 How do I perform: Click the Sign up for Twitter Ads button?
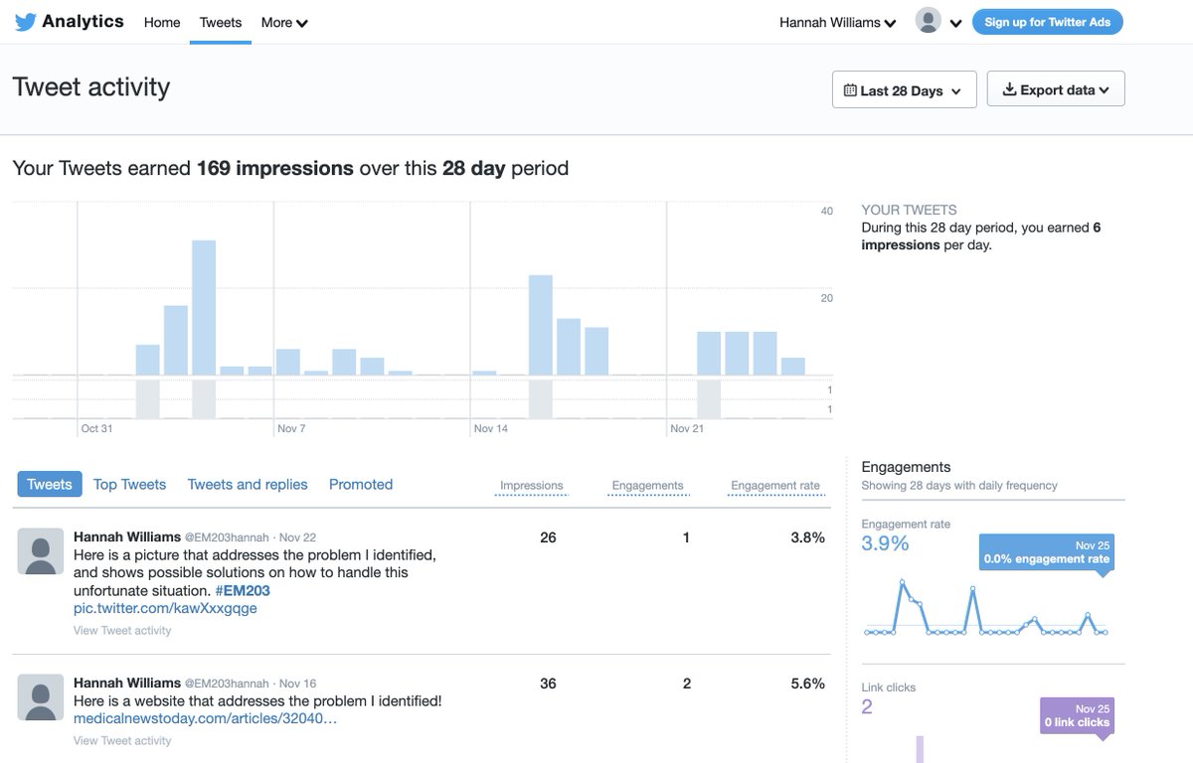(x=1047, y=22)
